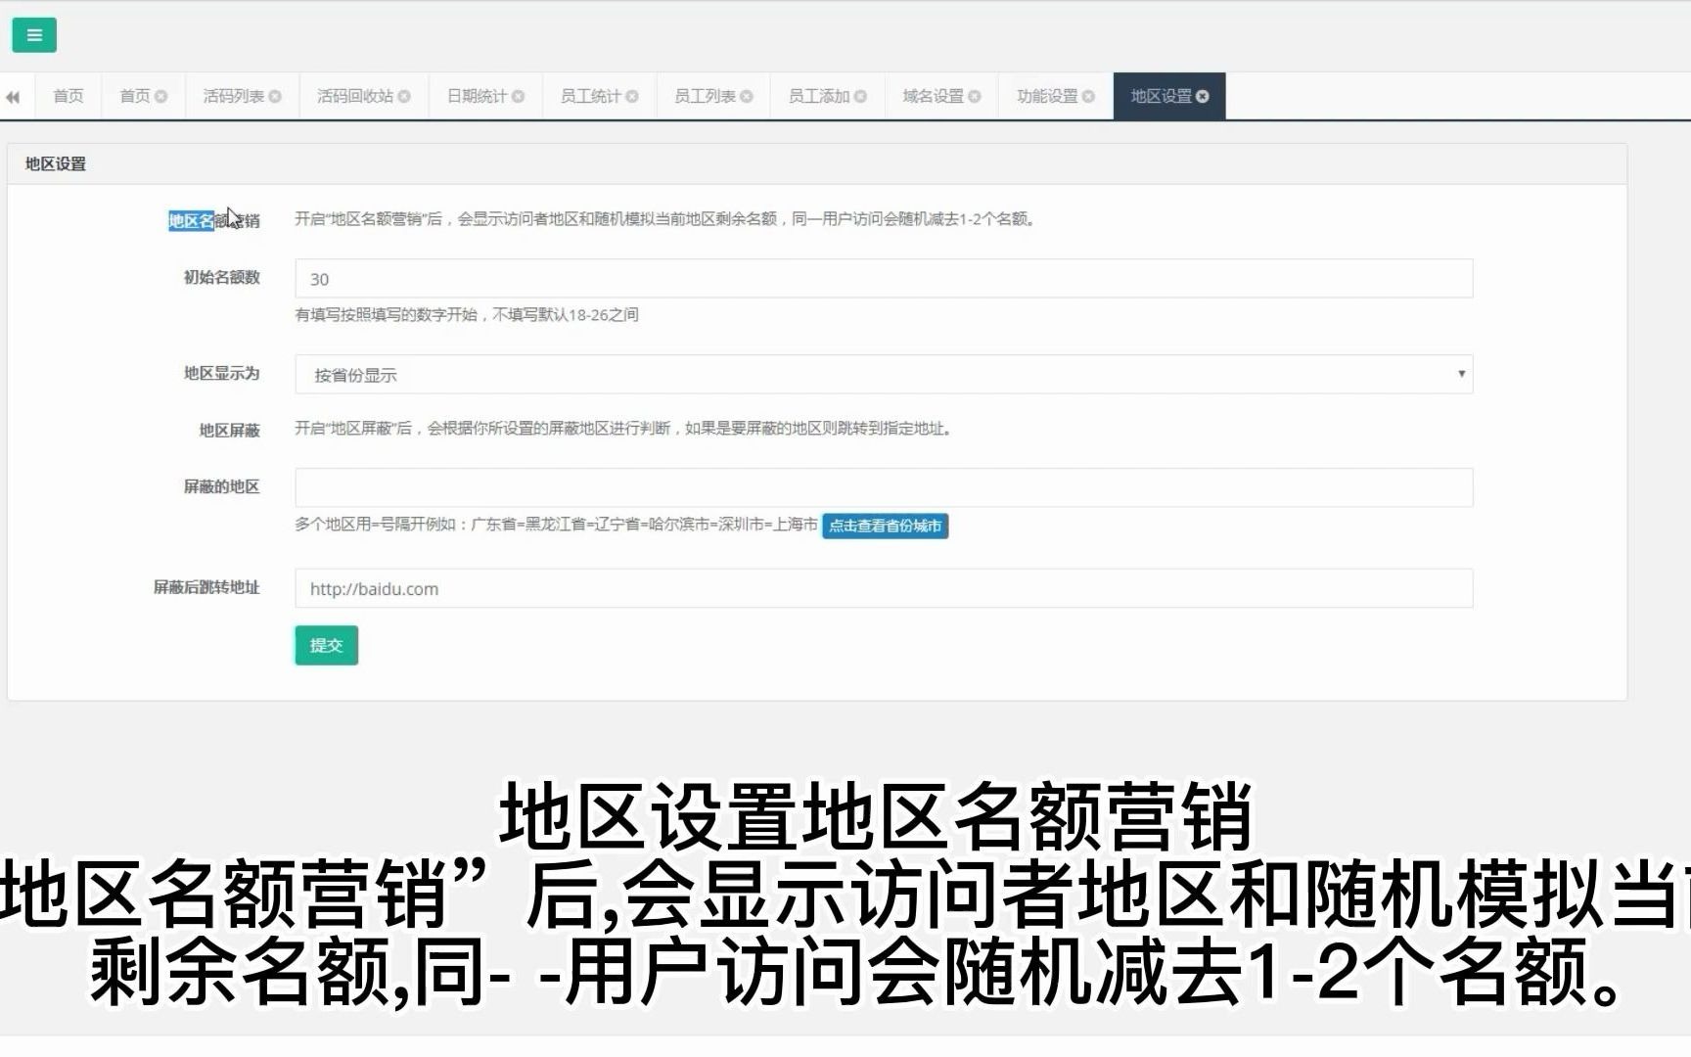Close the 活码列表 tab via its x icon

[x=275, y=96]
